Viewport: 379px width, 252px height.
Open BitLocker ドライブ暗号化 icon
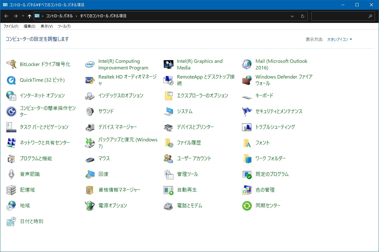(11, 64)
